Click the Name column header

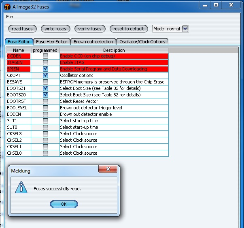19,50
